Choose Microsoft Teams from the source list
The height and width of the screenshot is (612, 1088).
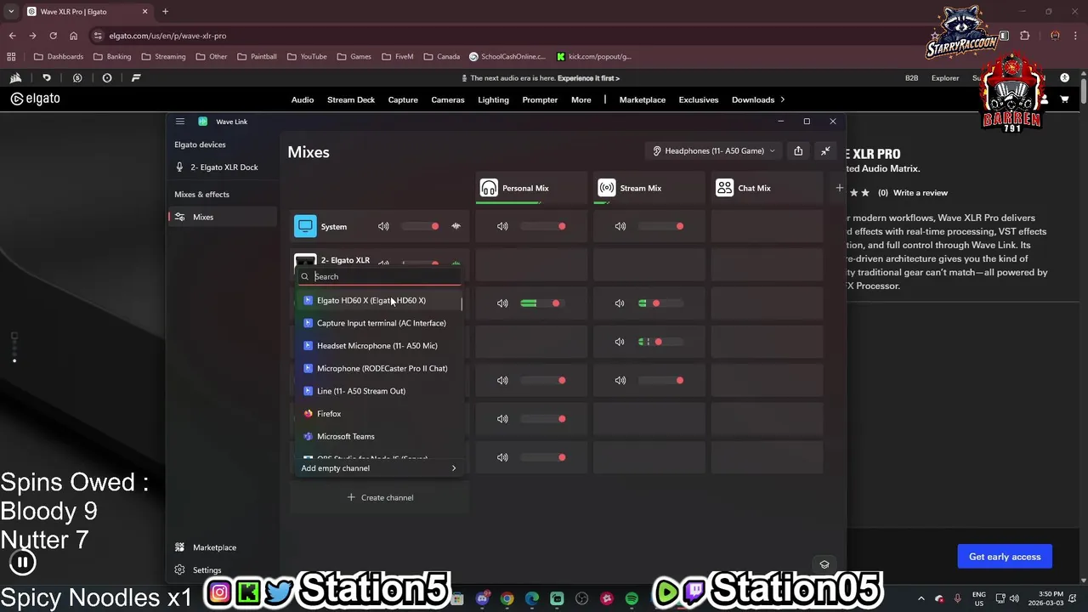click(x=380, y=436)
